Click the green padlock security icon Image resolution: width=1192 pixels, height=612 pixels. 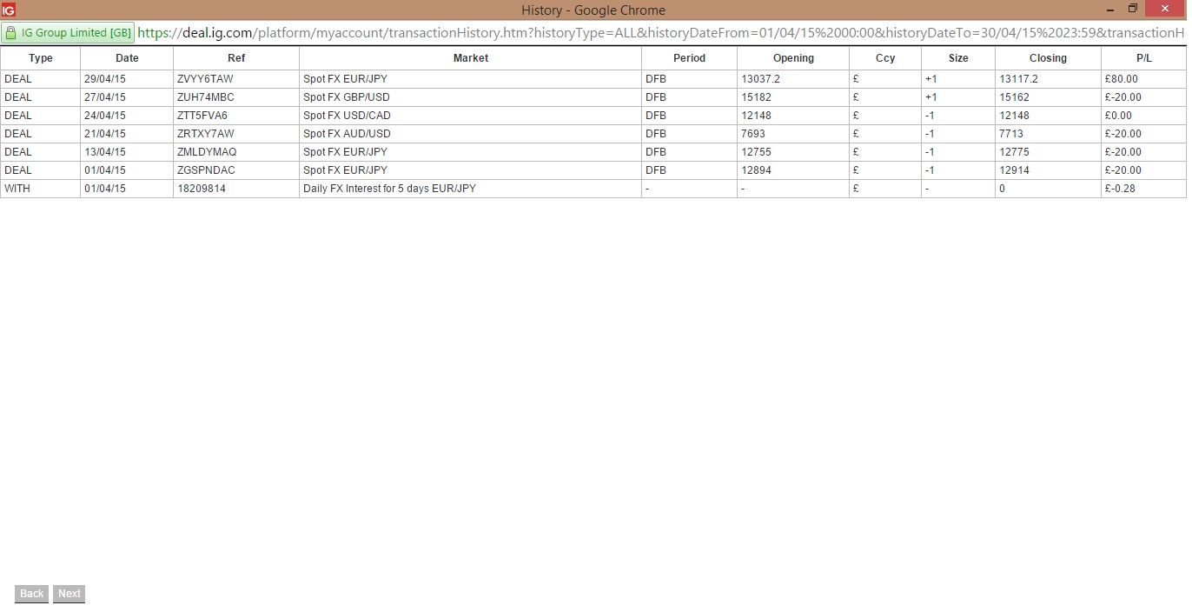[10, 33]
